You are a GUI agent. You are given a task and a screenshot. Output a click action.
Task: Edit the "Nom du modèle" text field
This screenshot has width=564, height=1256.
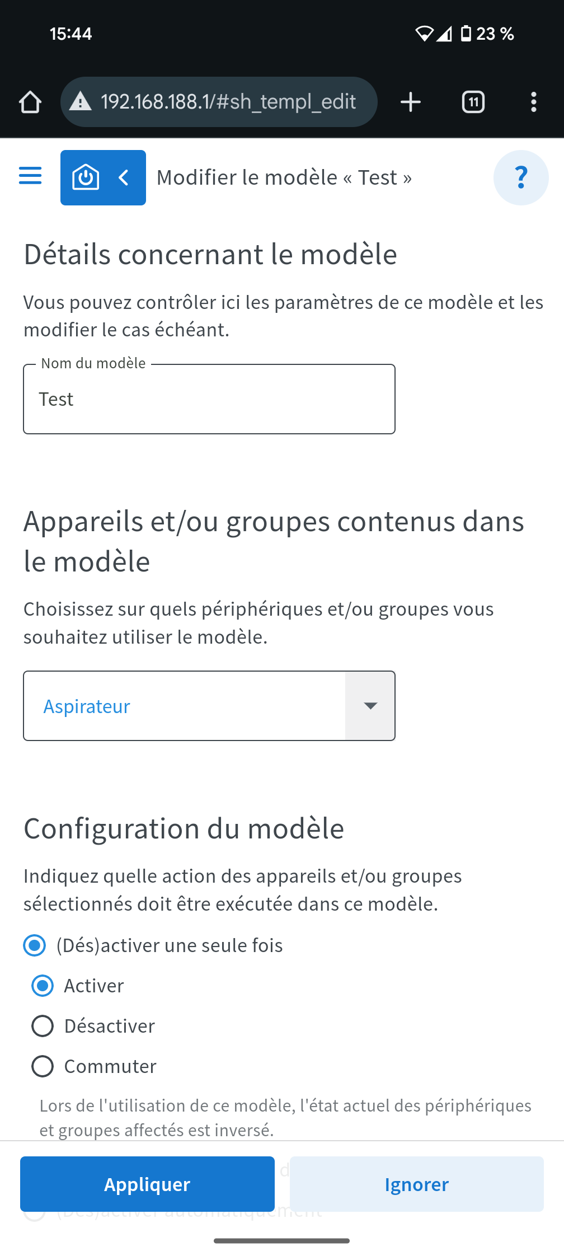click(209, 399)
